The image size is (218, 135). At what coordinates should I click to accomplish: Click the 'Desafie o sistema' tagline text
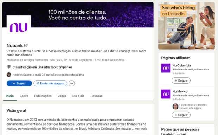coord(76,53)
